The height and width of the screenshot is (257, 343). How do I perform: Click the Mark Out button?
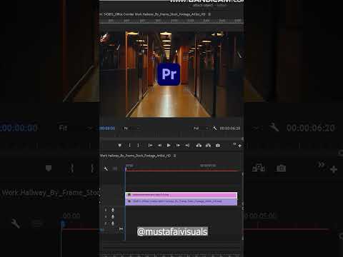tap(138, 145)
